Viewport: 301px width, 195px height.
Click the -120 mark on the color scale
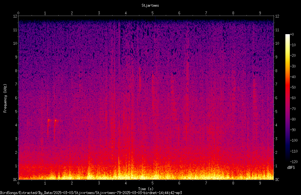pos(294,161)
